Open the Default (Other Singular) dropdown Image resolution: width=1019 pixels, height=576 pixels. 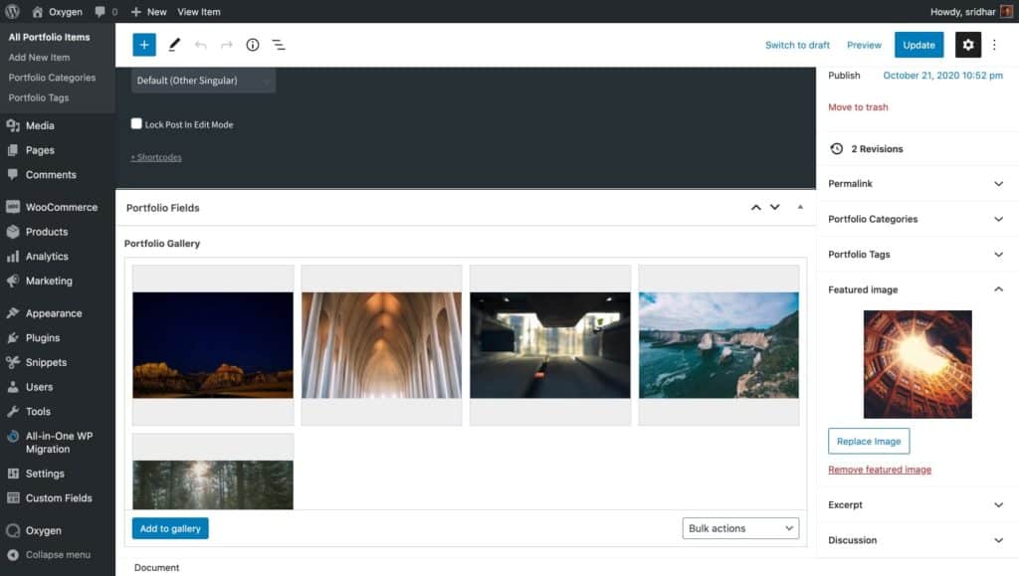[x=203, y=81]
